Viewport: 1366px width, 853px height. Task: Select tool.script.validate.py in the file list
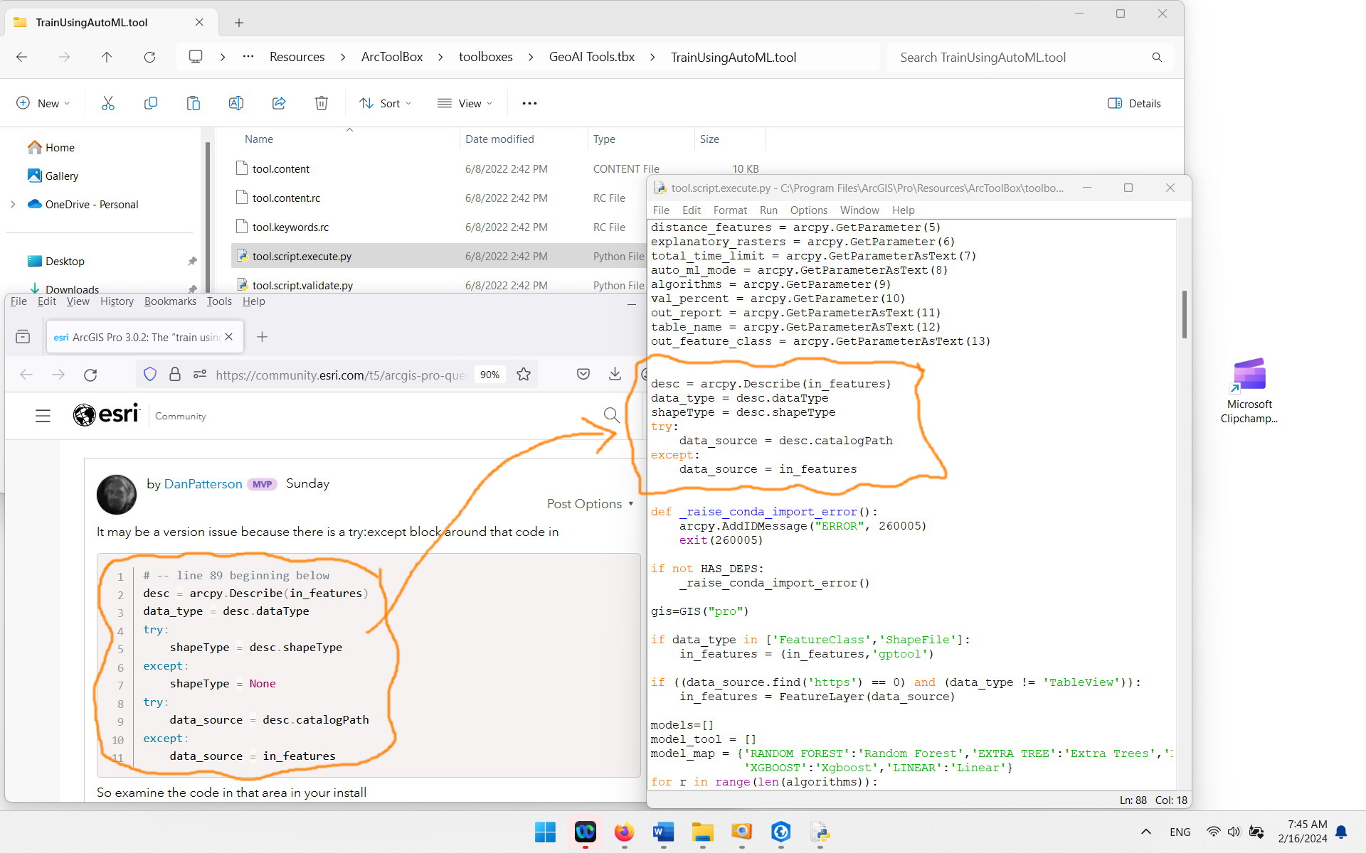(x=302, y=285)
